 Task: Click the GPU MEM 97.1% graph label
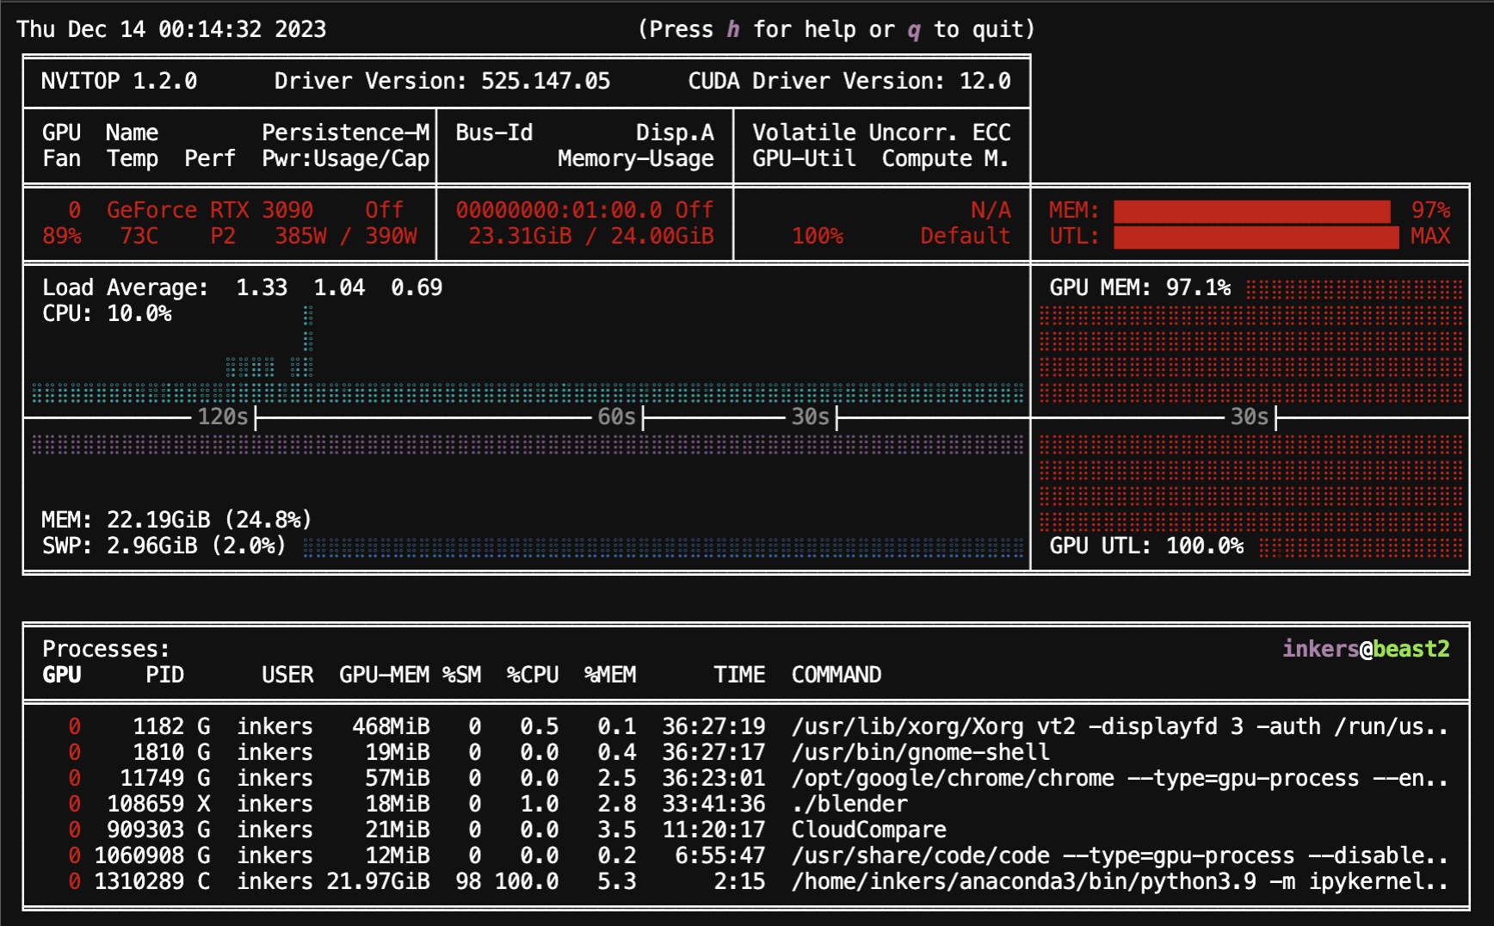click(1139, 288)
